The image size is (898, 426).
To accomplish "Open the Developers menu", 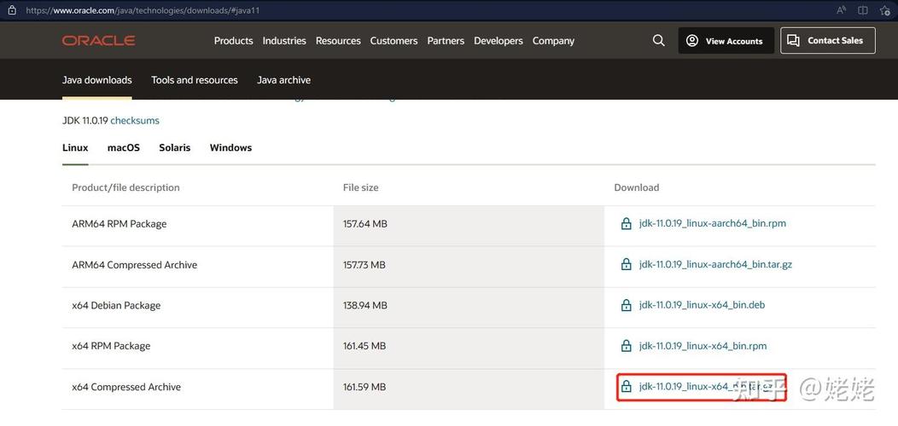I will point(499,41).
